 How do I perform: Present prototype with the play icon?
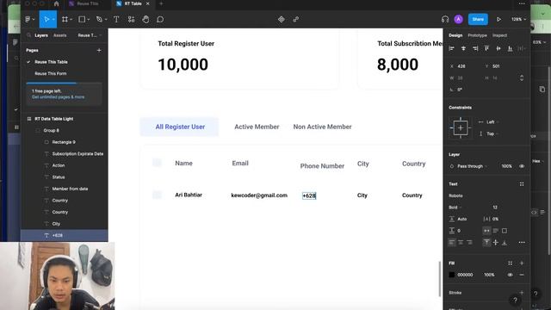click(498, 19)
